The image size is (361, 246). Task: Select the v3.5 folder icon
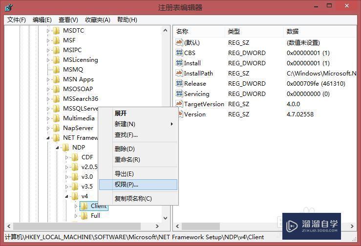75,187
